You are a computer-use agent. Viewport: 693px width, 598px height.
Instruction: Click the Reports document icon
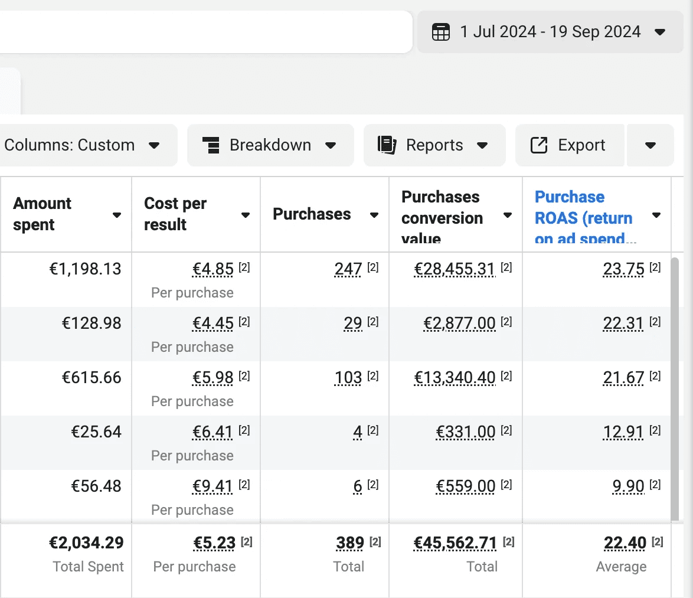coord(387,145)
